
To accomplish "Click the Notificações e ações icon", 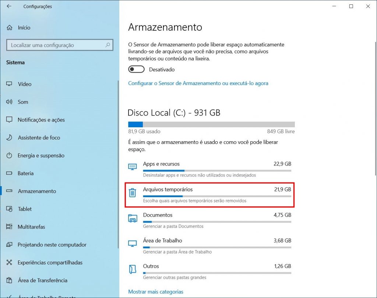I will (9, 120).
